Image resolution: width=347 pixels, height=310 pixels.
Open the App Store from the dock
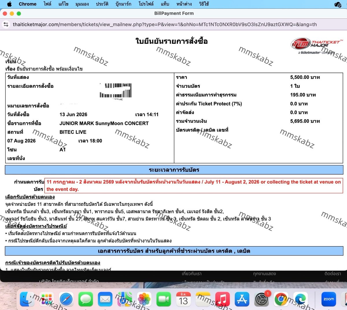242,299
